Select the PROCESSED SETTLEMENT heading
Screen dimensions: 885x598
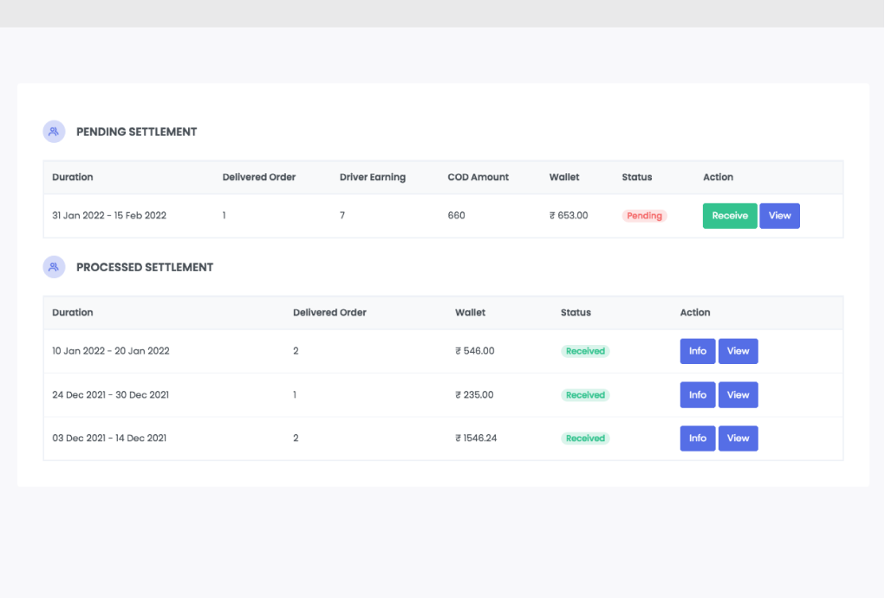[145, 268]
